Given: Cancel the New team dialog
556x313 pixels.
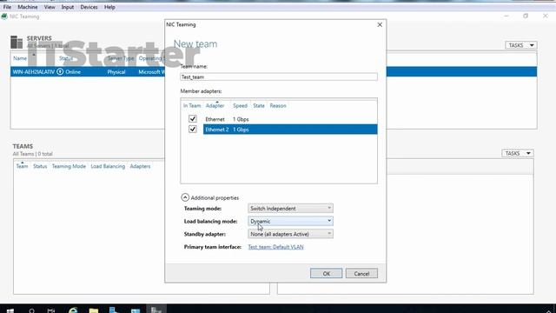Looking at the screenshot, I should pyautogui.click(x=361, y=274).
